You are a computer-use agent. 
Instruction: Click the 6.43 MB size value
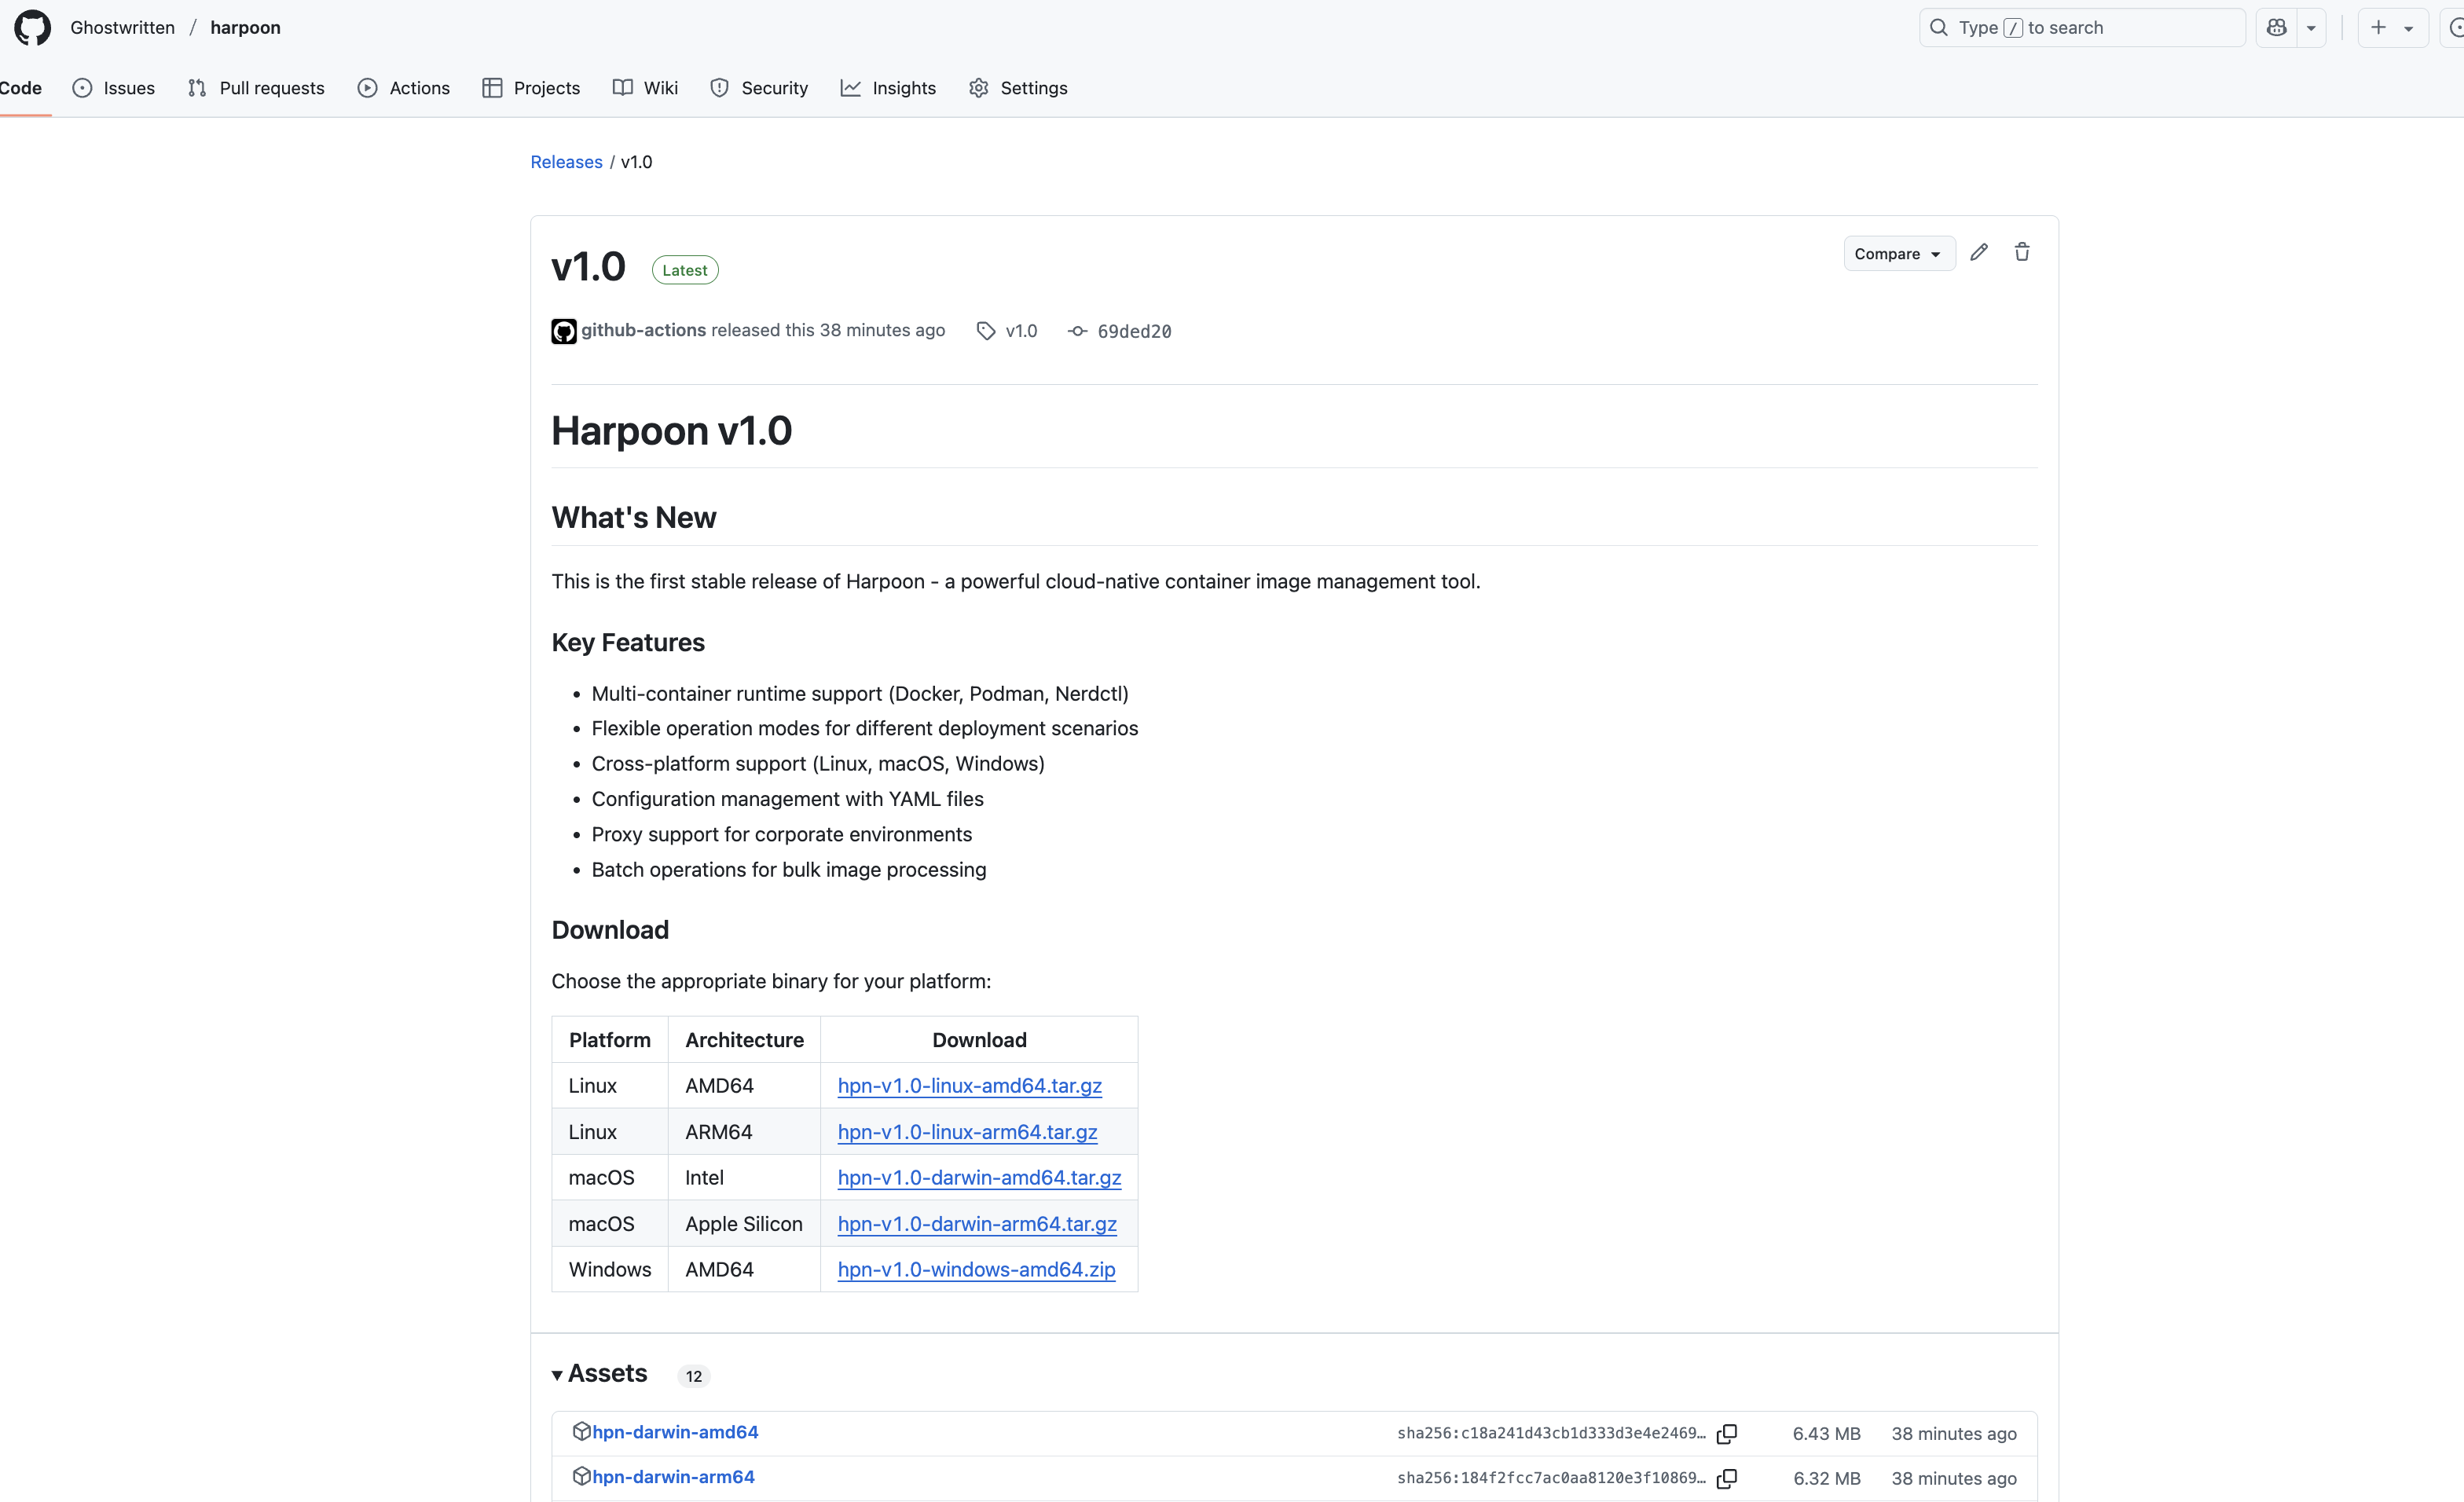coord(1826,1434)
